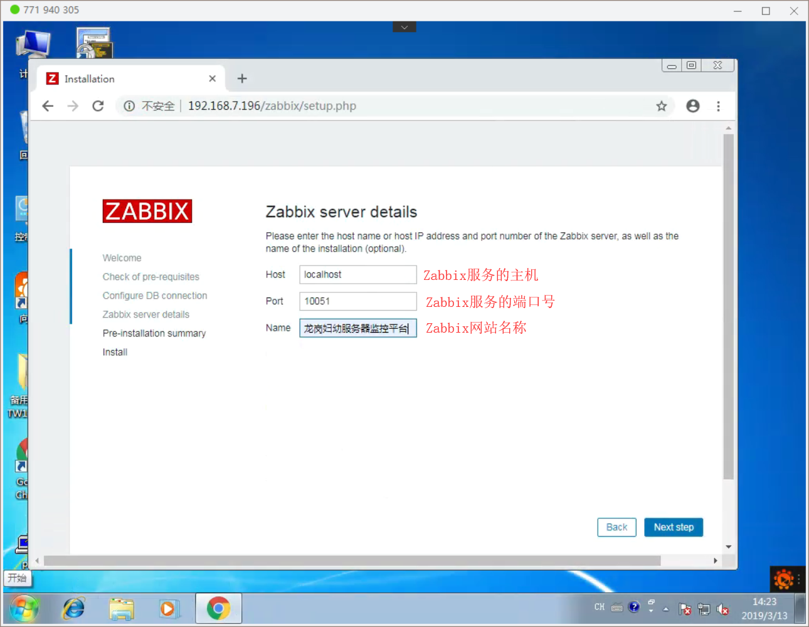809x627 pixels.
Task: Show hidden system tray icons
Action: click(x=666, y=609)
